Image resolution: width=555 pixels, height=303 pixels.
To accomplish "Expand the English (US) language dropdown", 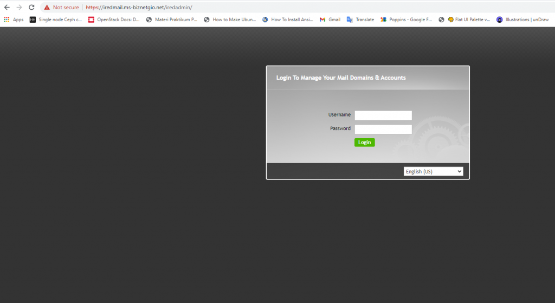I will click(433, 171).
